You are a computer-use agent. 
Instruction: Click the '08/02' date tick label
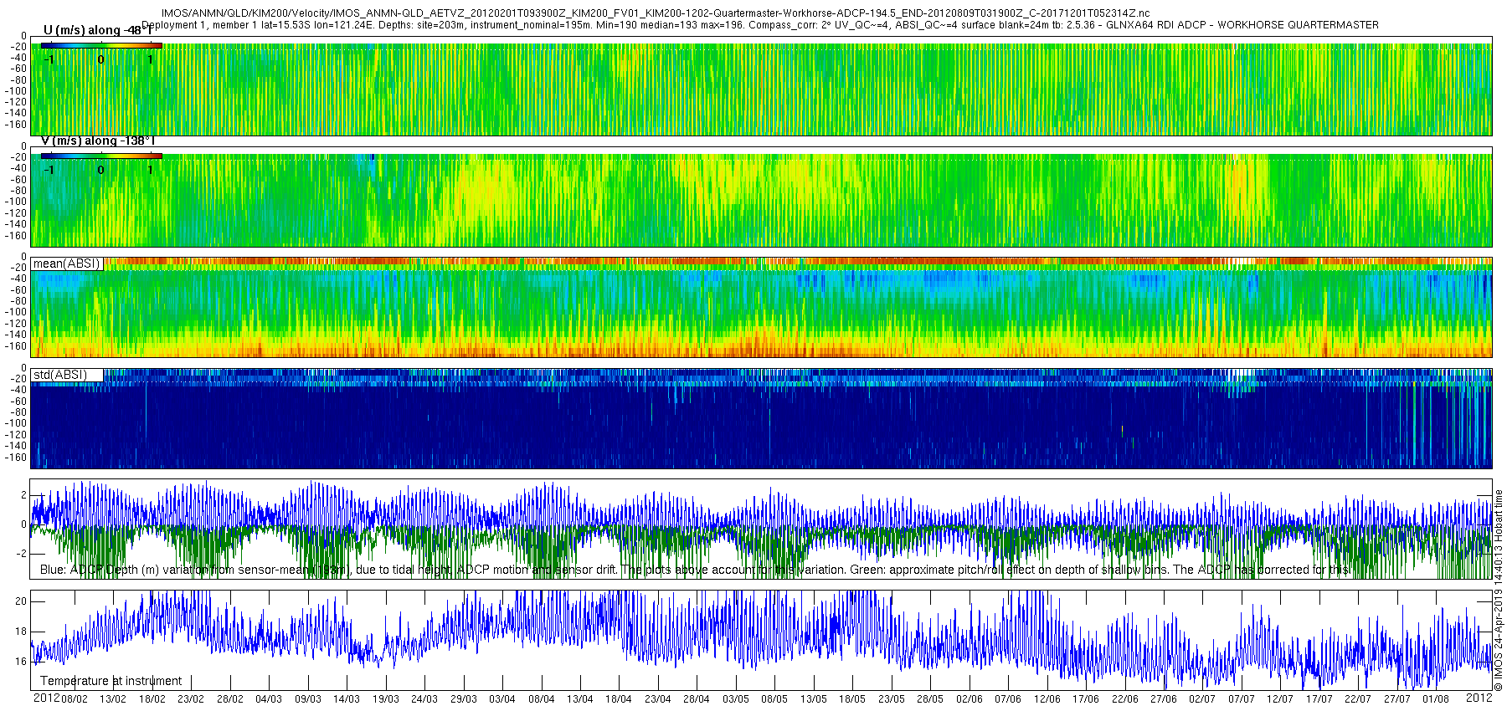74,699
